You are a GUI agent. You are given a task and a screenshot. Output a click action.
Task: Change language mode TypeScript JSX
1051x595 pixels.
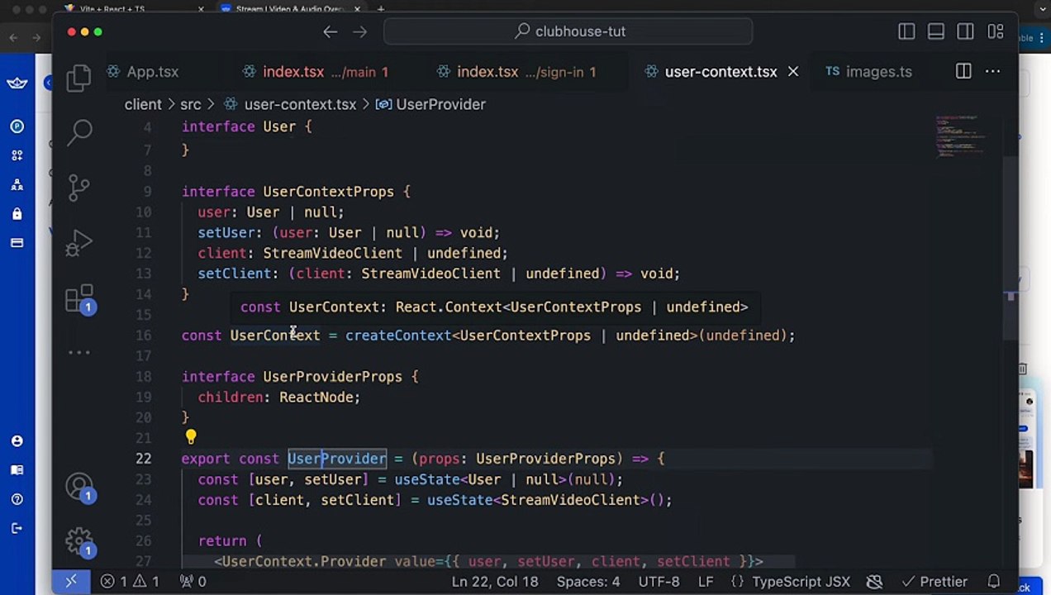click(791, 582)
